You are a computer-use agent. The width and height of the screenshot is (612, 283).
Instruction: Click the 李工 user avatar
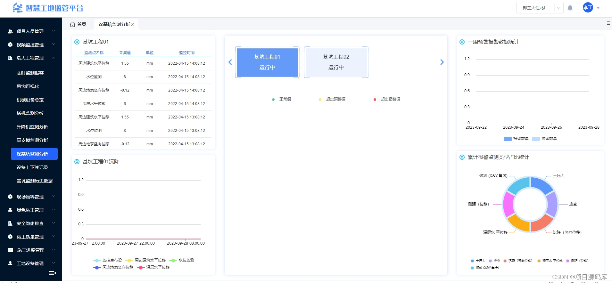pos(588,8)
